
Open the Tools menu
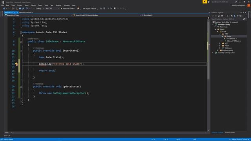coord(46,5)
